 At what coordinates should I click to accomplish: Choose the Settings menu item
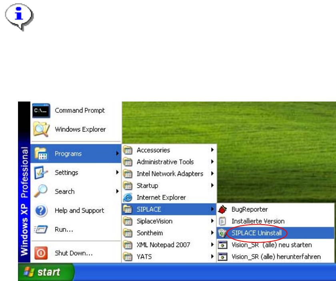pyautogui.click(x=76, y=172)
